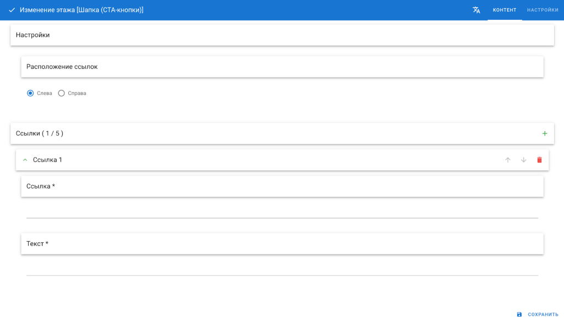The width and height of the screenshot is (564, 325).
Task: Move Ссылка 1 up with the arrow
Action: 508,160
